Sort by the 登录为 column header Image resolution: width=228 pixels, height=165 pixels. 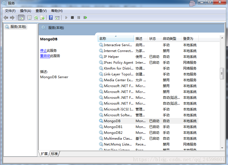(x=190, y=38)
